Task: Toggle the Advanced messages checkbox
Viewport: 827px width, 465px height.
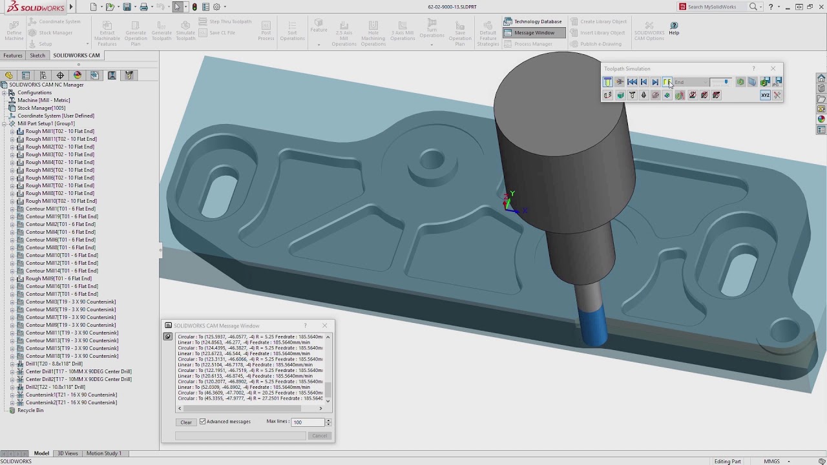Action: tap(203, 422)
